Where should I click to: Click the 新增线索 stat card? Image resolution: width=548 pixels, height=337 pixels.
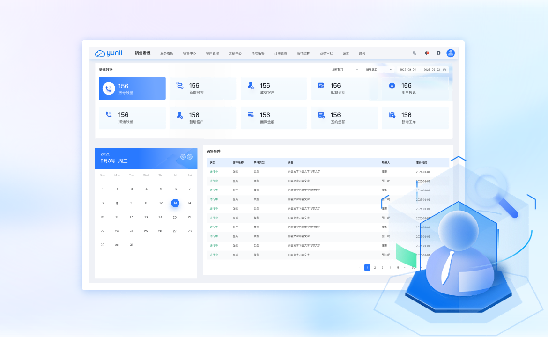click(203, 88)
